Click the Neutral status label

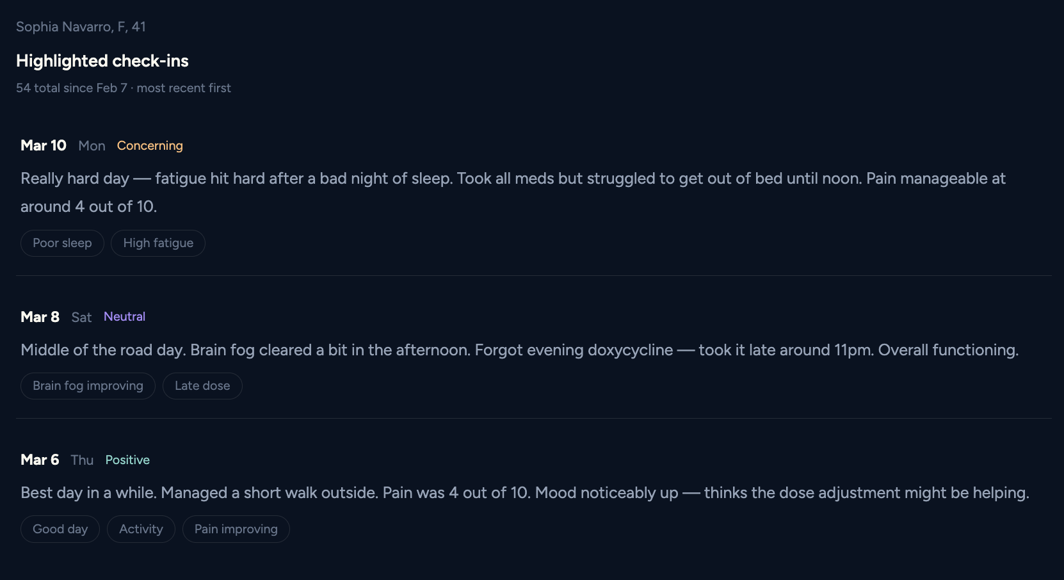124,317
